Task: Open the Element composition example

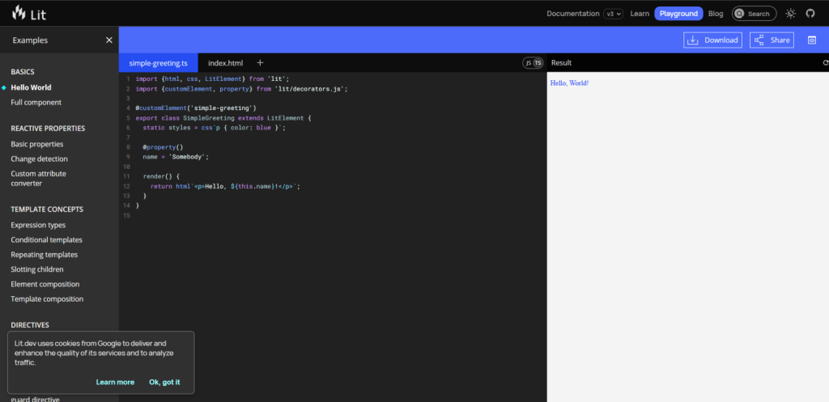Action: [45, 284]
